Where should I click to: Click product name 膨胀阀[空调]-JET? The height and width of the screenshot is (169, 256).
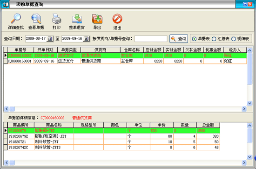(50, 136)
